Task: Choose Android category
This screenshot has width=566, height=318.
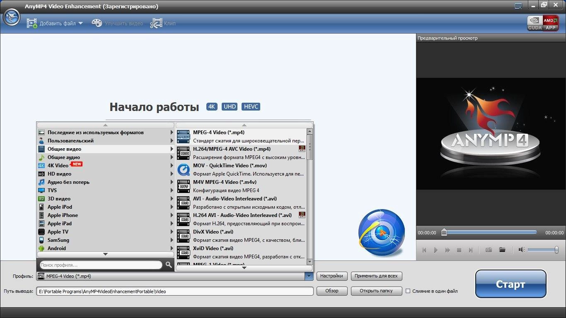Action: pos(105,248)
